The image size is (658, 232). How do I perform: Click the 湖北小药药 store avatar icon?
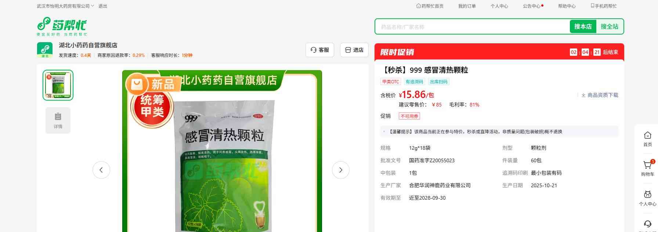tap(45, 50)
